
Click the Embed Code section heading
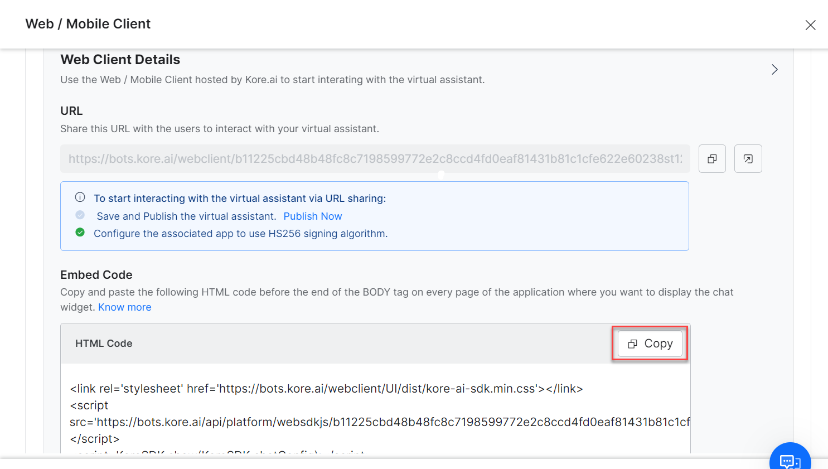(96, 275)
